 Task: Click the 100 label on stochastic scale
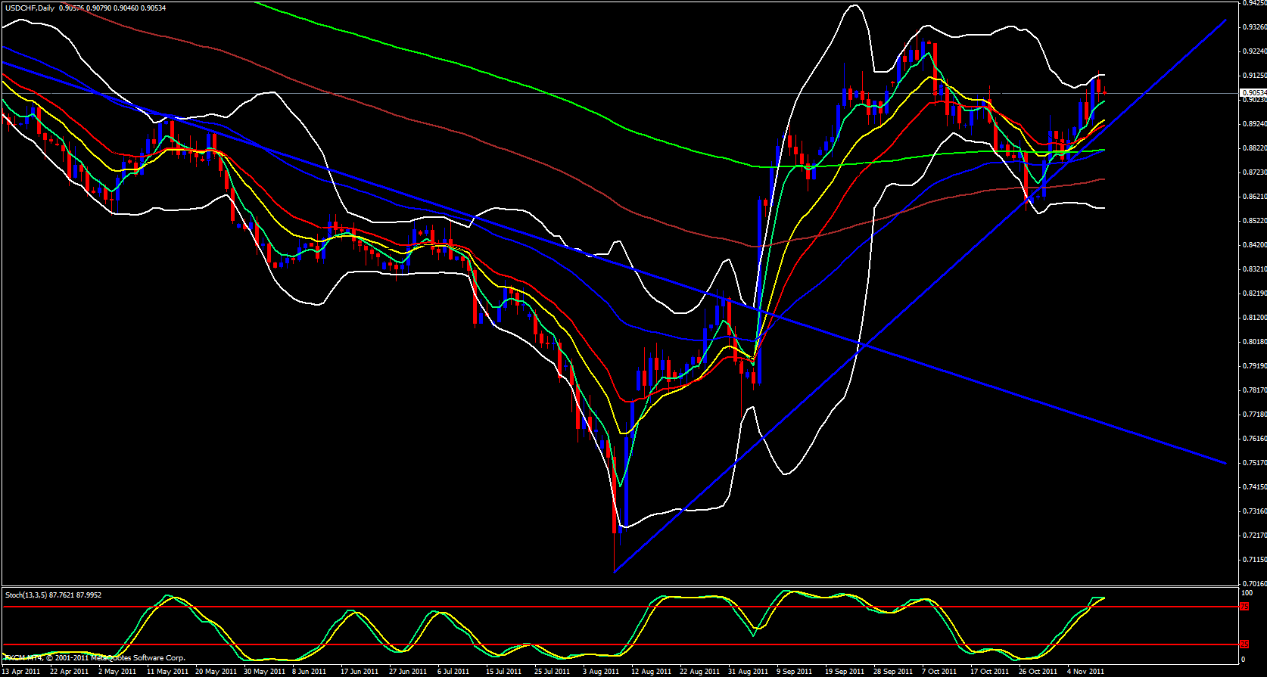(1247, 593)
